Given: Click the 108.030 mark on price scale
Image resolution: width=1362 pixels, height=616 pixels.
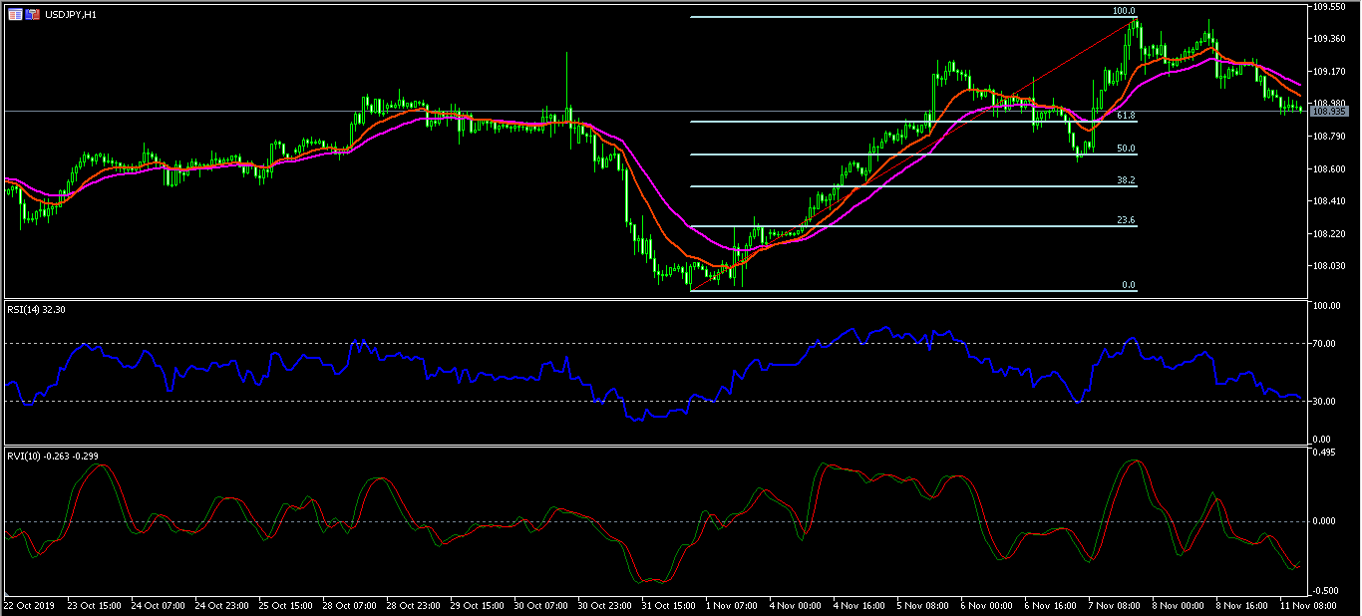Looking at the screenshot, I should 1330,265.
